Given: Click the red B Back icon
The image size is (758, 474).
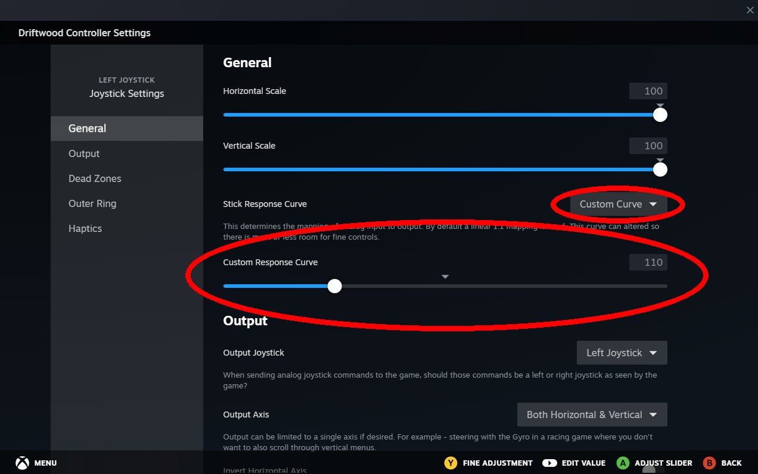Looking at the screenshot, I should [709, 463].
